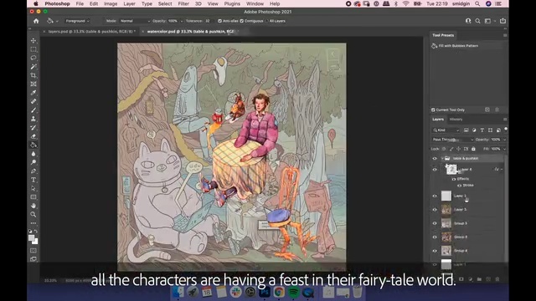536x301 pixels.
Task: Open the search icon in options bar
Action: (477, 21)
